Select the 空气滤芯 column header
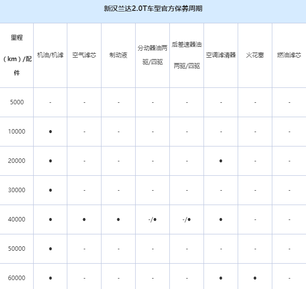The image size is (306, 289). [x=84, y=55]
